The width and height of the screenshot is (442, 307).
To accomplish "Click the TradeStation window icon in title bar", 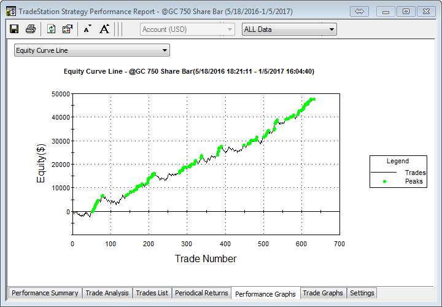I will 10,11.
